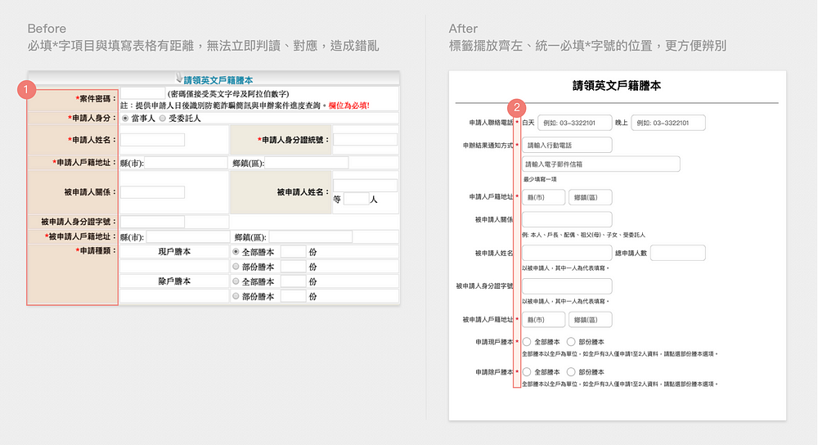This screenshot has height=445, width=818.
Task: Click the red 欄位為必填! notice text
Action: point(349,106)
